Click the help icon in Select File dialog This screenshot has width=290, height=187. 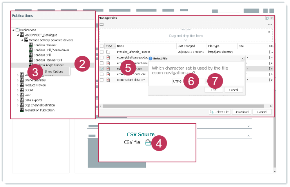[150, 58]
